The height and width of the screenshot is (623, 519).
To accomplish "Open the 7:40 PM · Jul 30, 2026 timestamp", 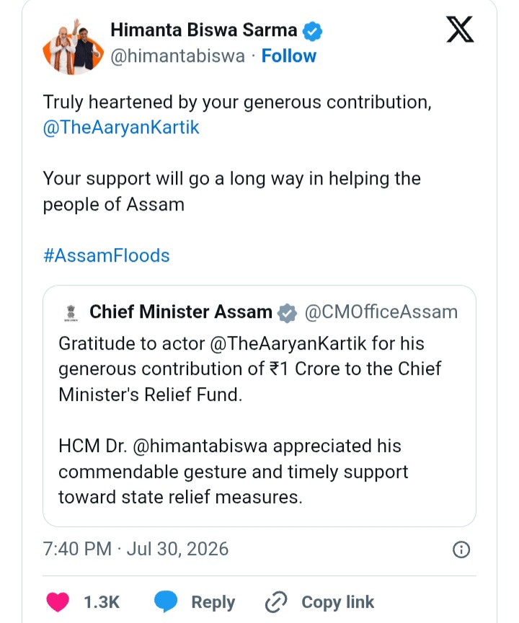I will coord(136,549).
